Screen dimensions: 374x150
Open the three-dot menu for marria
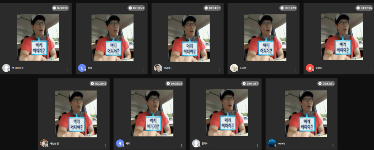pos(333,145)
